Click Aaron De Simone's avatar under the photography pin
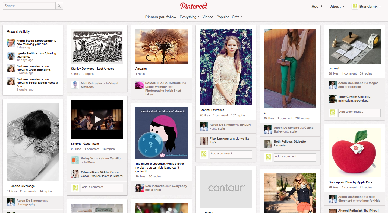388x213 pixels. [x=11, y=202]
